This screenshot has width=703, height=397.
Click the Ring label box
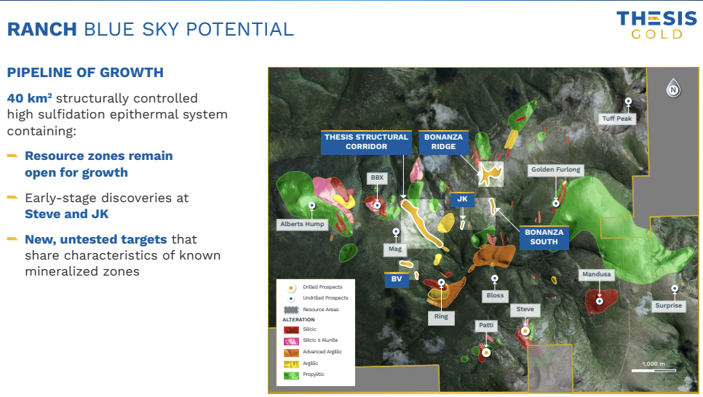(441, 317)
